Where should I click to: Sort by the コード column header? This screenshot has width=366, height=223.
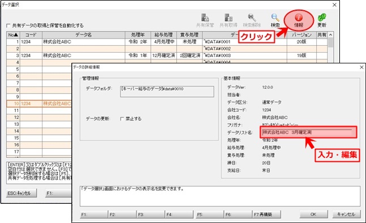(x=31, y=35)
